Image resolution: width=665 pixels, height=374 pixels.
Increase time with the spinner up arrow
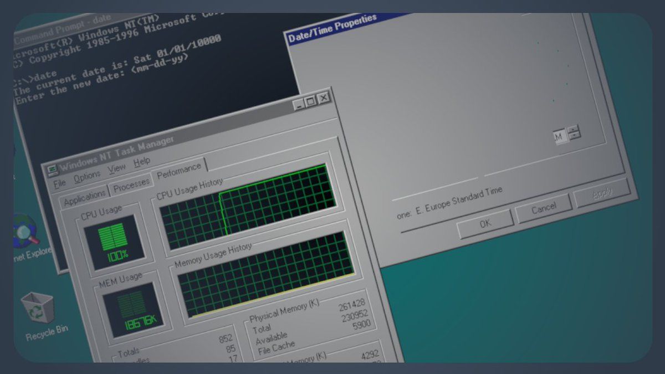(x=573, y=129)
